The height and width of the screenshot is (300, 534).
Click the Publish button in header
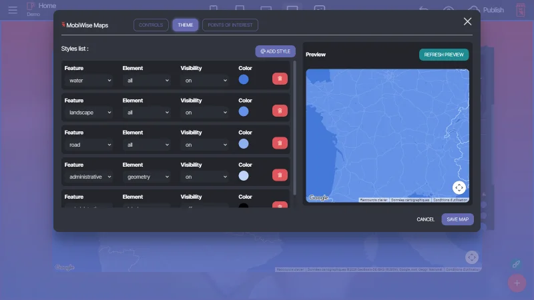[x=486, y=10]
